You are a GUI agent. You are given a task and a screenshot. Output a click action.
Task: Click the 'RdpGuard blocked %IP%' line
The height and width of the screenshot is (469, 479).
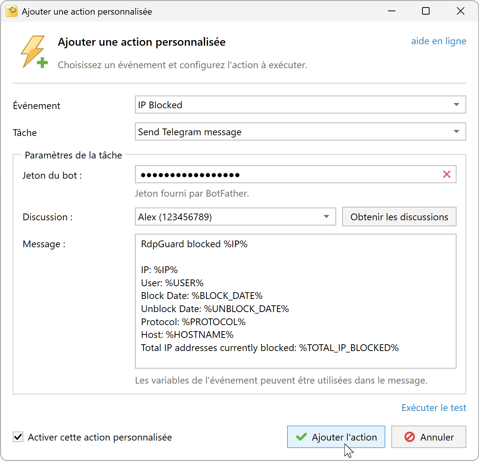pos(194,244)
